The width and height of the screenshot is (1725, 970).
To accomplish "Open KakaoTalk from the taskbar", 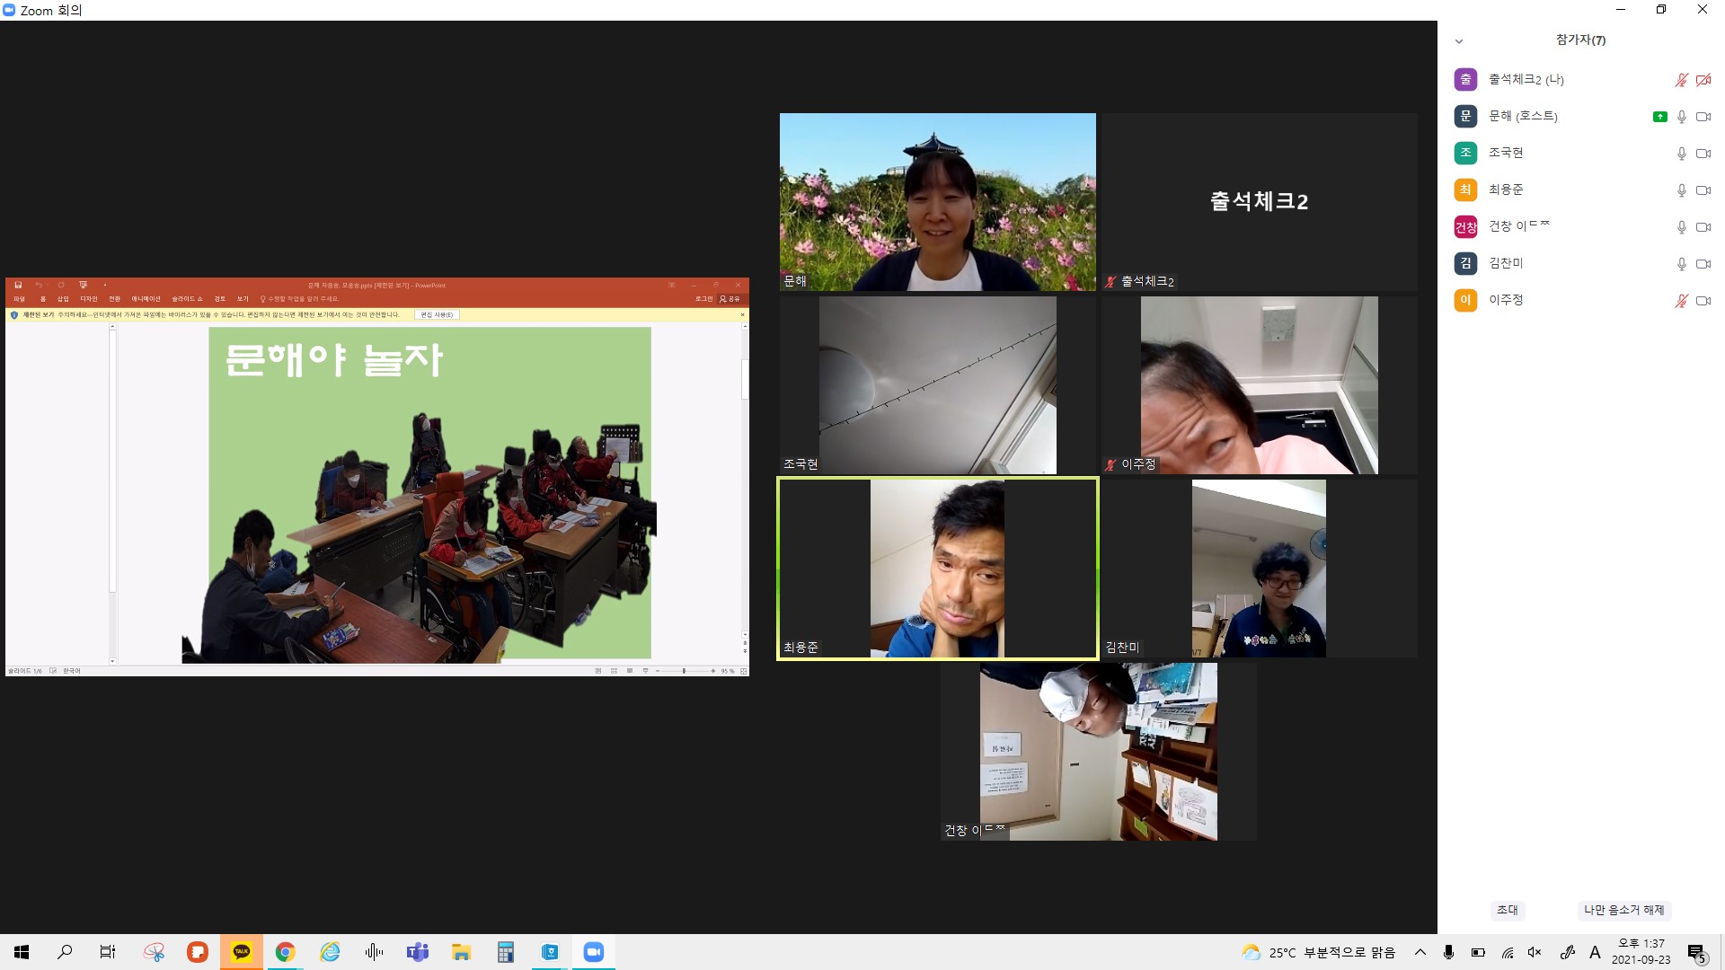I will tap(242, 952).
